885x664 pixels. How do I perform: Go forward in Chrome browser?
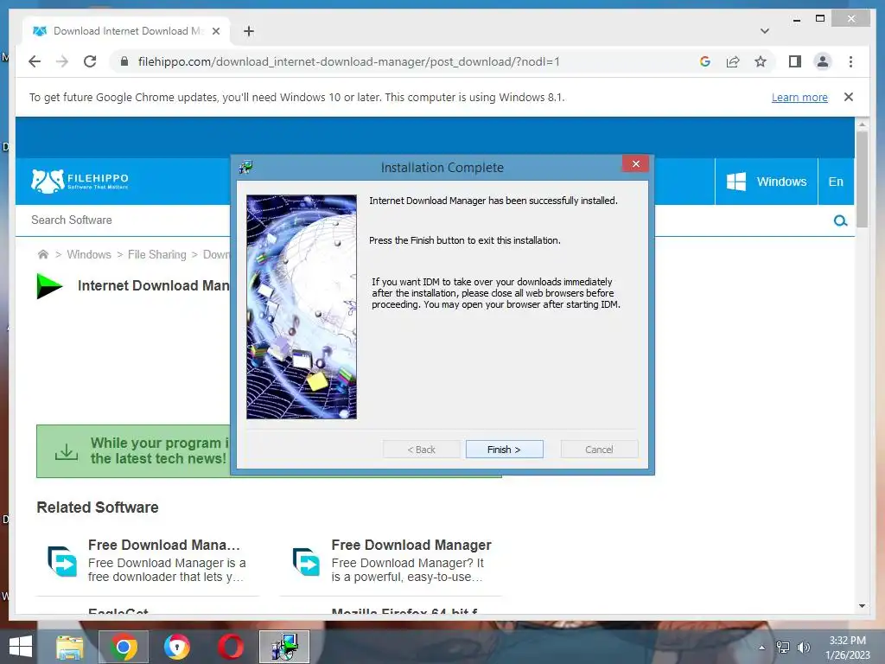[x=62, y=61]
